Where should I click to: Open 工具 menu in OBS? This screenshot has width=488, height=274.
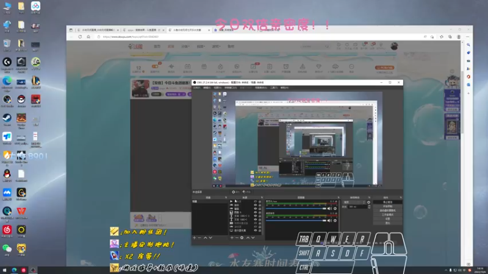click(273, 88)
